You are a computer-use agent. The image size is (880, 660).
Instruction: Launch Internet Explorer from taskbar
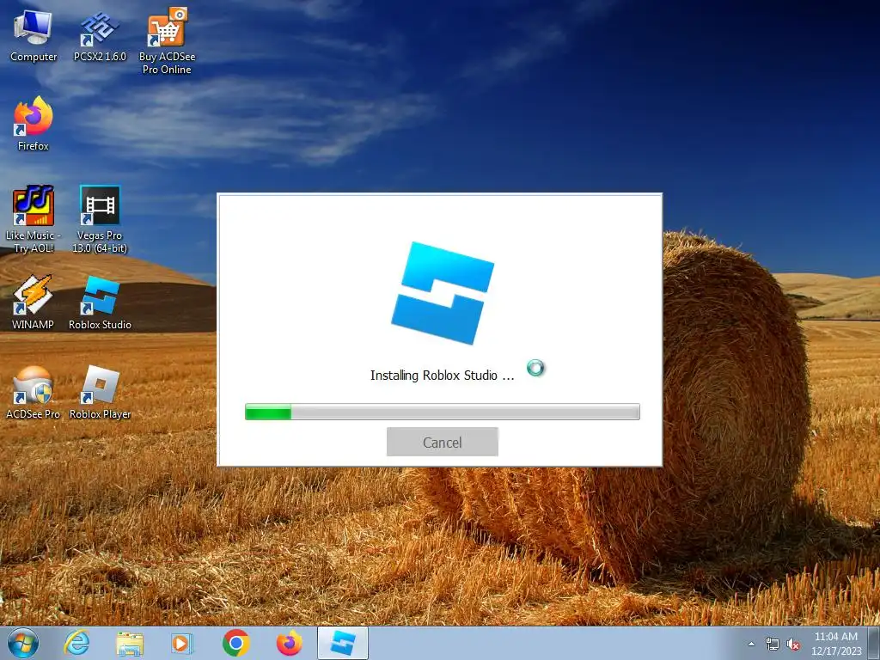[x=76, y=643]
